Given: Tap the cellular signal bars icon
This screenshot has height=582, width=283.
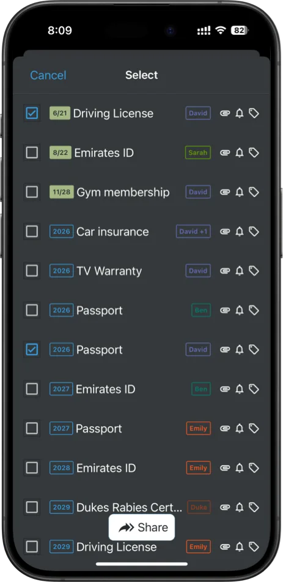Looking at the screenshot, I should coord(204,31).
